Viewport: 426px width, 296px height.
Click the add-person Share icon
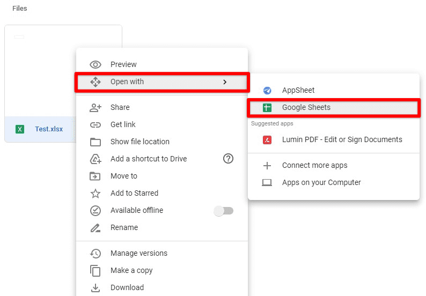tap(96, 108)
